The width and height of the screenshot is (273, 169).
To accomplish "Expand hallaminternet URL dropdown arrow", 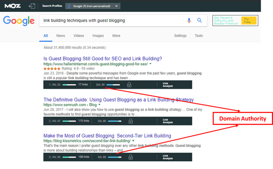I will tap(151, 64).
